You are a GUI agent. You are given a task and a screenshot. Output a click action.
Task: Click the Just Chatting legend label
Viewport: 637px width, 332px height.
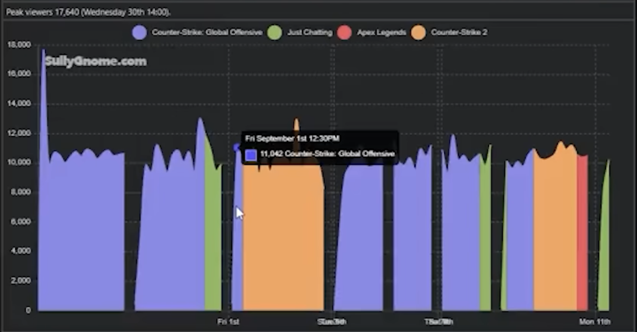click(310, 32)
